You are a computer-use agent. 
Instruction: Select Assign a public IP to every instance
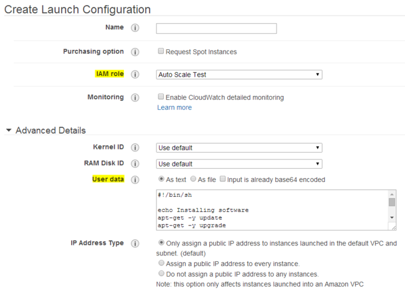coord(161,264)
